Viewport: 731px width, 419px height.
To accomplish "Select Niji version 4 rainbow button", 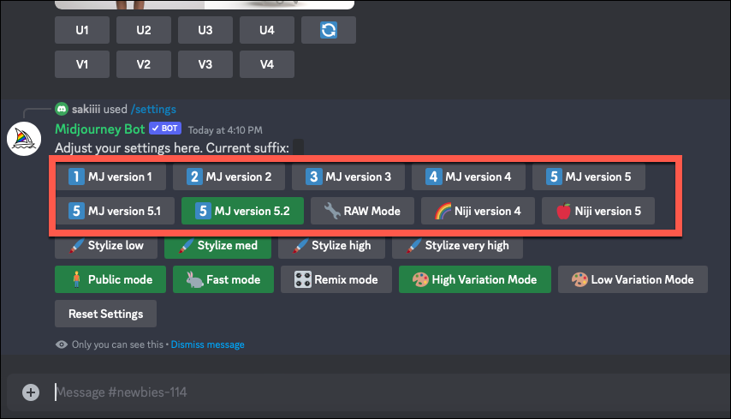I will 478,211.
